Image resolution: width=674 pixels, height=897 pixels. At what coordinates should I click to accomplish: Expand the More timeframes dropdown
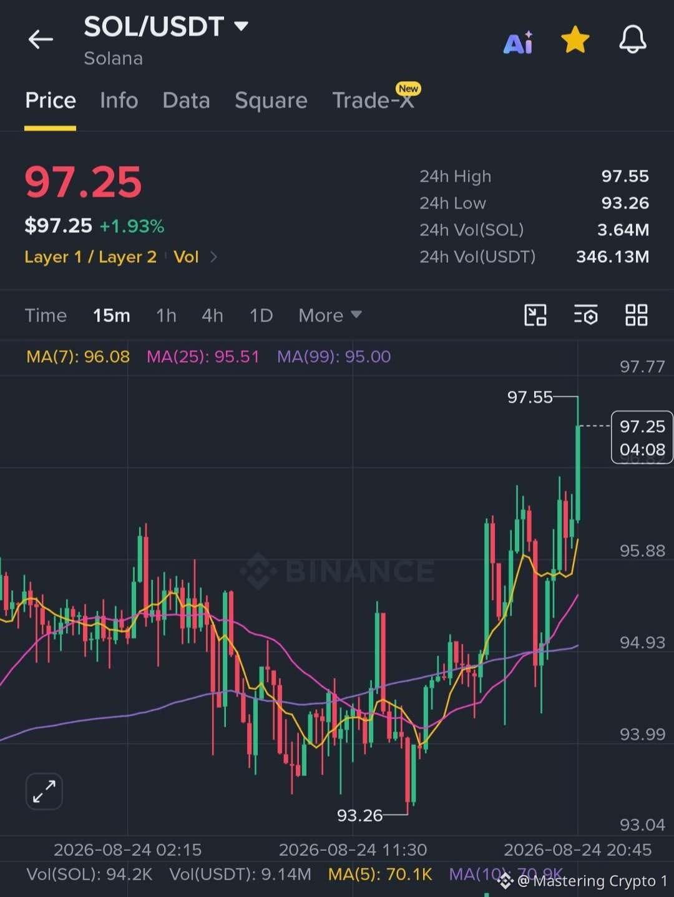click(x=330, y=315)
